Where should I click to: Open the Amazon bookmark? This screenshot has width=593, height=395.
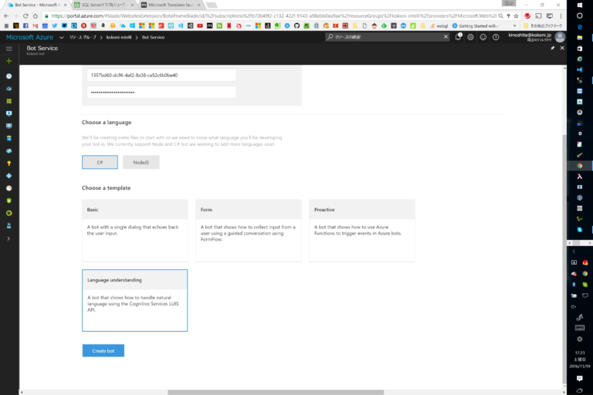103,25
